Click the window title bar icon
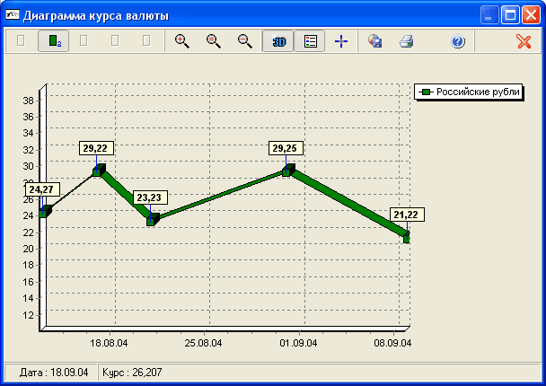The width and height of the screenshot is (546, 386). [13, 15]
